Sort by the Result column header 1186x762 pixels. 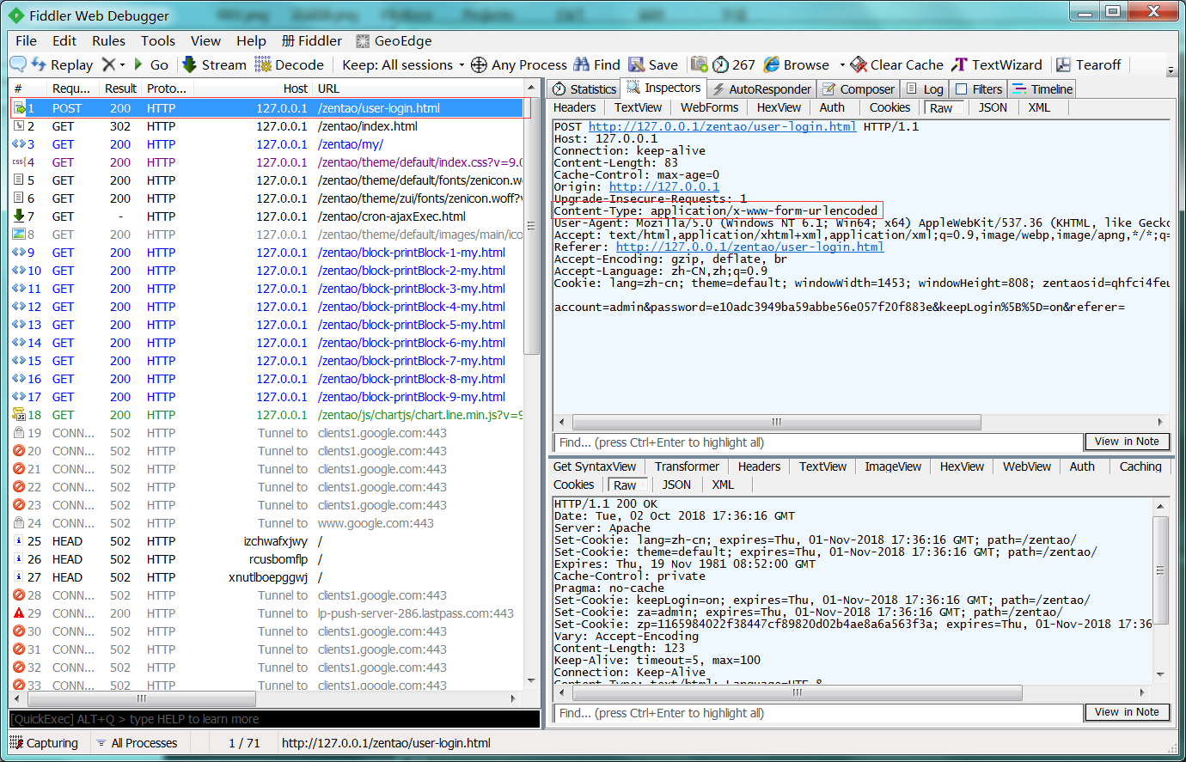click(120, 88)
